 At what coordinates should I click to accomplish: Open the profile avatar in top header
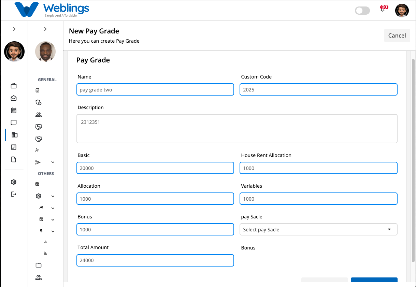click(x=402, y=11)
